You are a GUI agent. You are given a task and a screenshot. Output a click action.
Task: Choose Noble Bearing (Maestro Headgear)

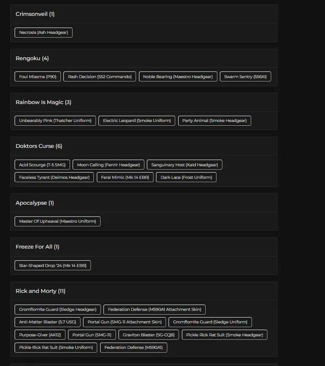point(178,76)
